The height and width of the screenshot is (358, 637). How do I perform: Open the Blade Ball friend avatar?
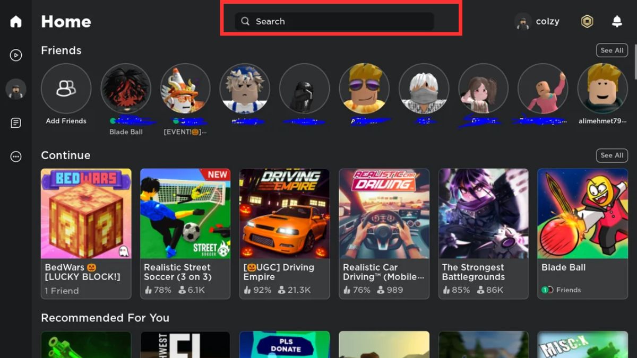pyautogui.click(x=126, y=88)
